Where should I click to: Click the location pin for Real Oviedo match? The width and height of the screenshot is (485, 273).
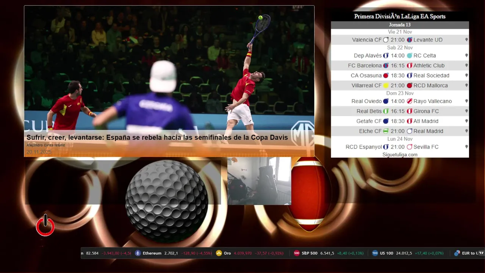click(466, 101)
